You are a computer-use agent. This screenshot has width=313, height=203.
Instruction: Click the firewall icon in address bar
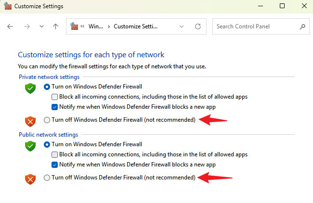point(74,26)
